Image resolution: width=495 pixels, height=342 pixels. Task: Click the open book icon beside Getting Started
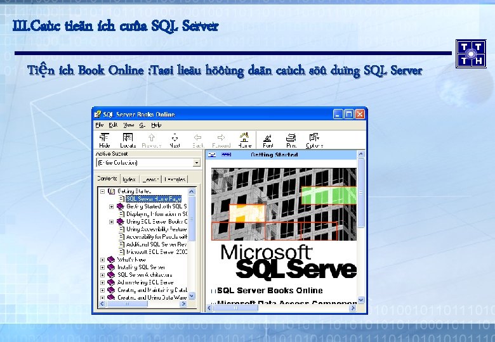(x=111, y=191)
